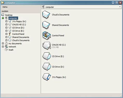Select Chuck's Documents label in tree
Screen dimensions: 123x98
point(21,40)
